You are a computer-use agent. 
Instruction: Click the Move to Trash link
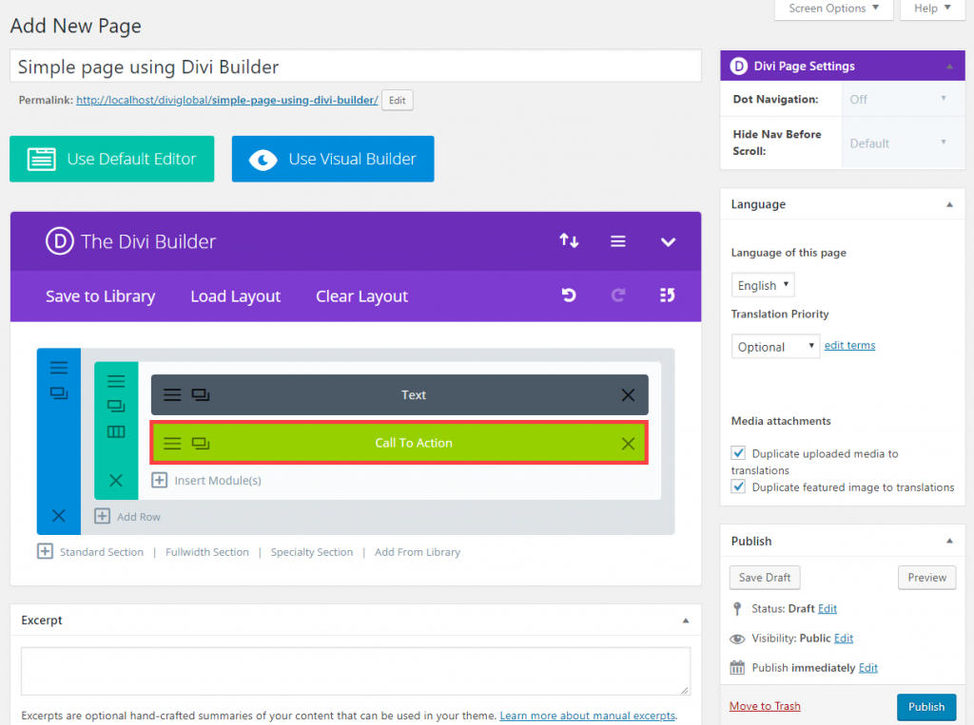tap(765, 706)
